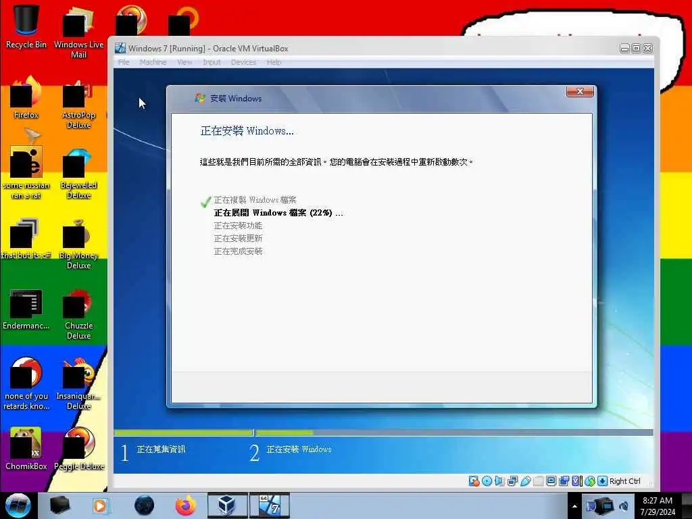Click the hard disk activity indicator in VirtualBox status bar
The width and height of the screenshot is (692, 519).
click(474, 481)
